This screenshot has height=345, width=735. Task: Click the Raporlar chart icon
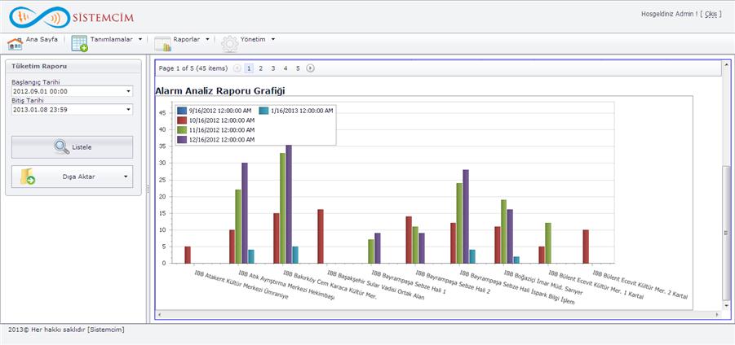coord(162,44)
